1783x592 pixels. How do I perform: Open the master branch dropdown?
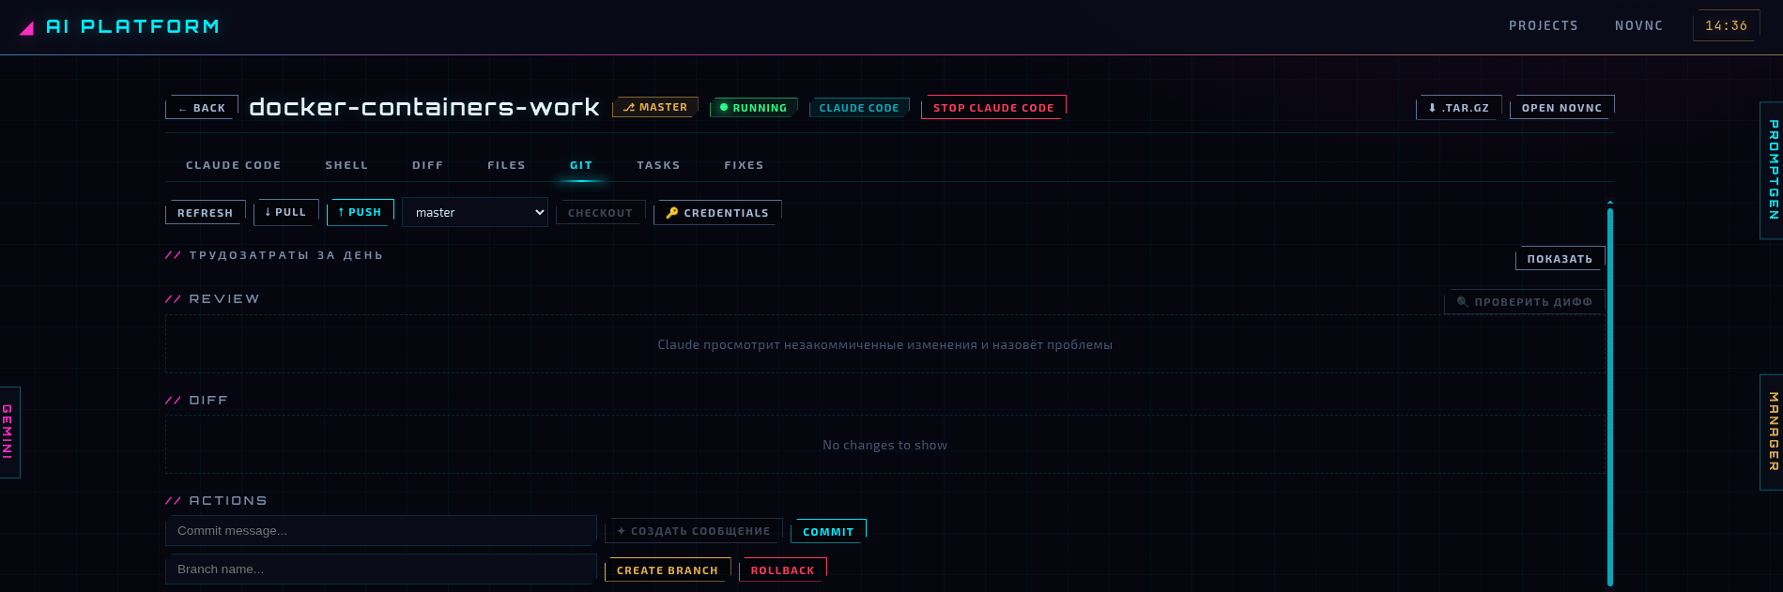tap(475, 212)
